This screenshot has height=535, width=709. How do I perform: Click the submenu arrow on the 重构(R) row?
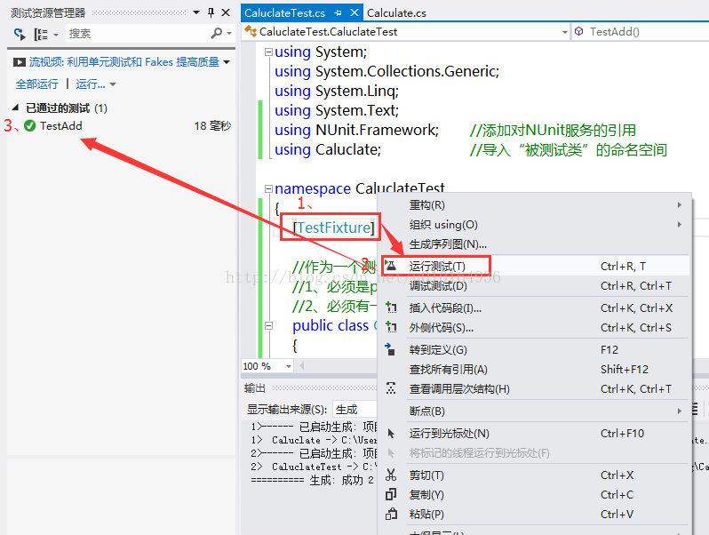tap(679, 205)
